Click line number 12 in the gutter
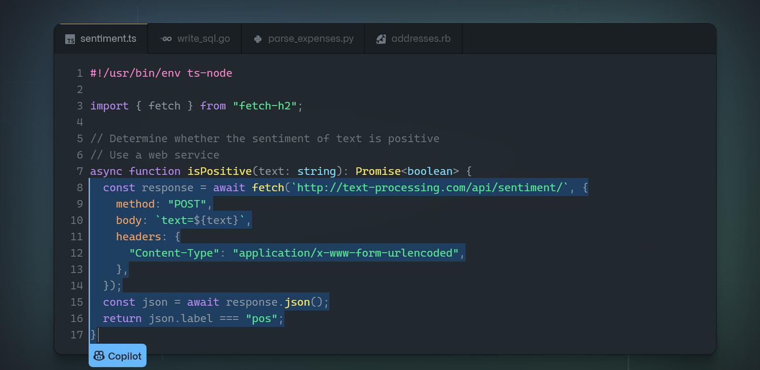Viewport: 760px width, 370px height. click(77, 253)
